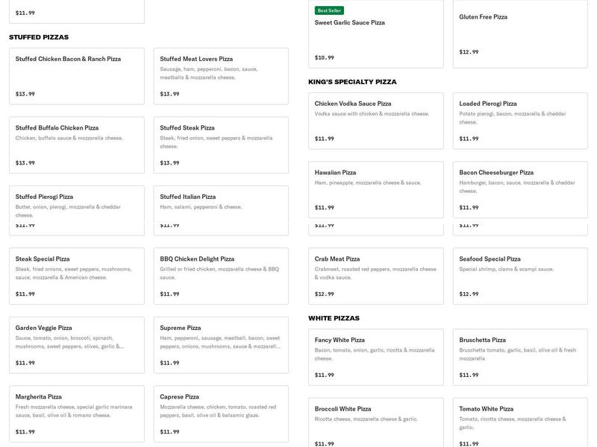Select the Stuffed Meat Lovers Pizza card
Screen dimensions: 597x447
220,75
